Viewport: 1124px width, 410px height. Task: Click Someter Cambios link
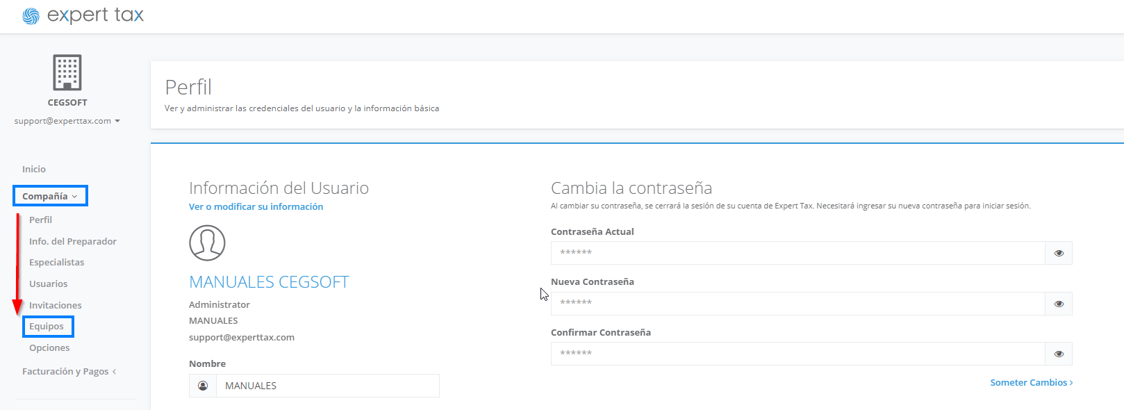point(1032,382)
